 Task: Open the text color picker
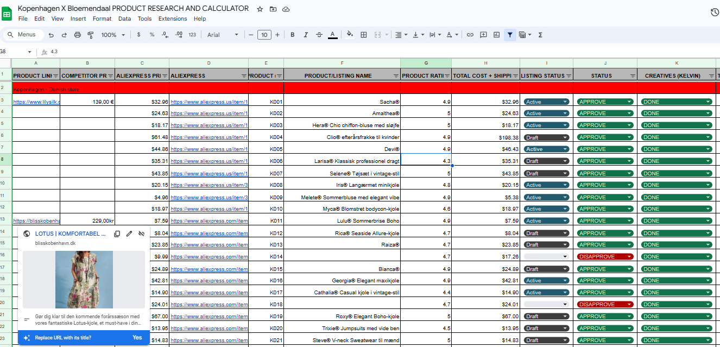[333, 35]
